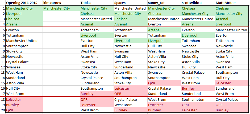
Task: Select West Brom cell in Tobias row 20
Action: point(97,110)
